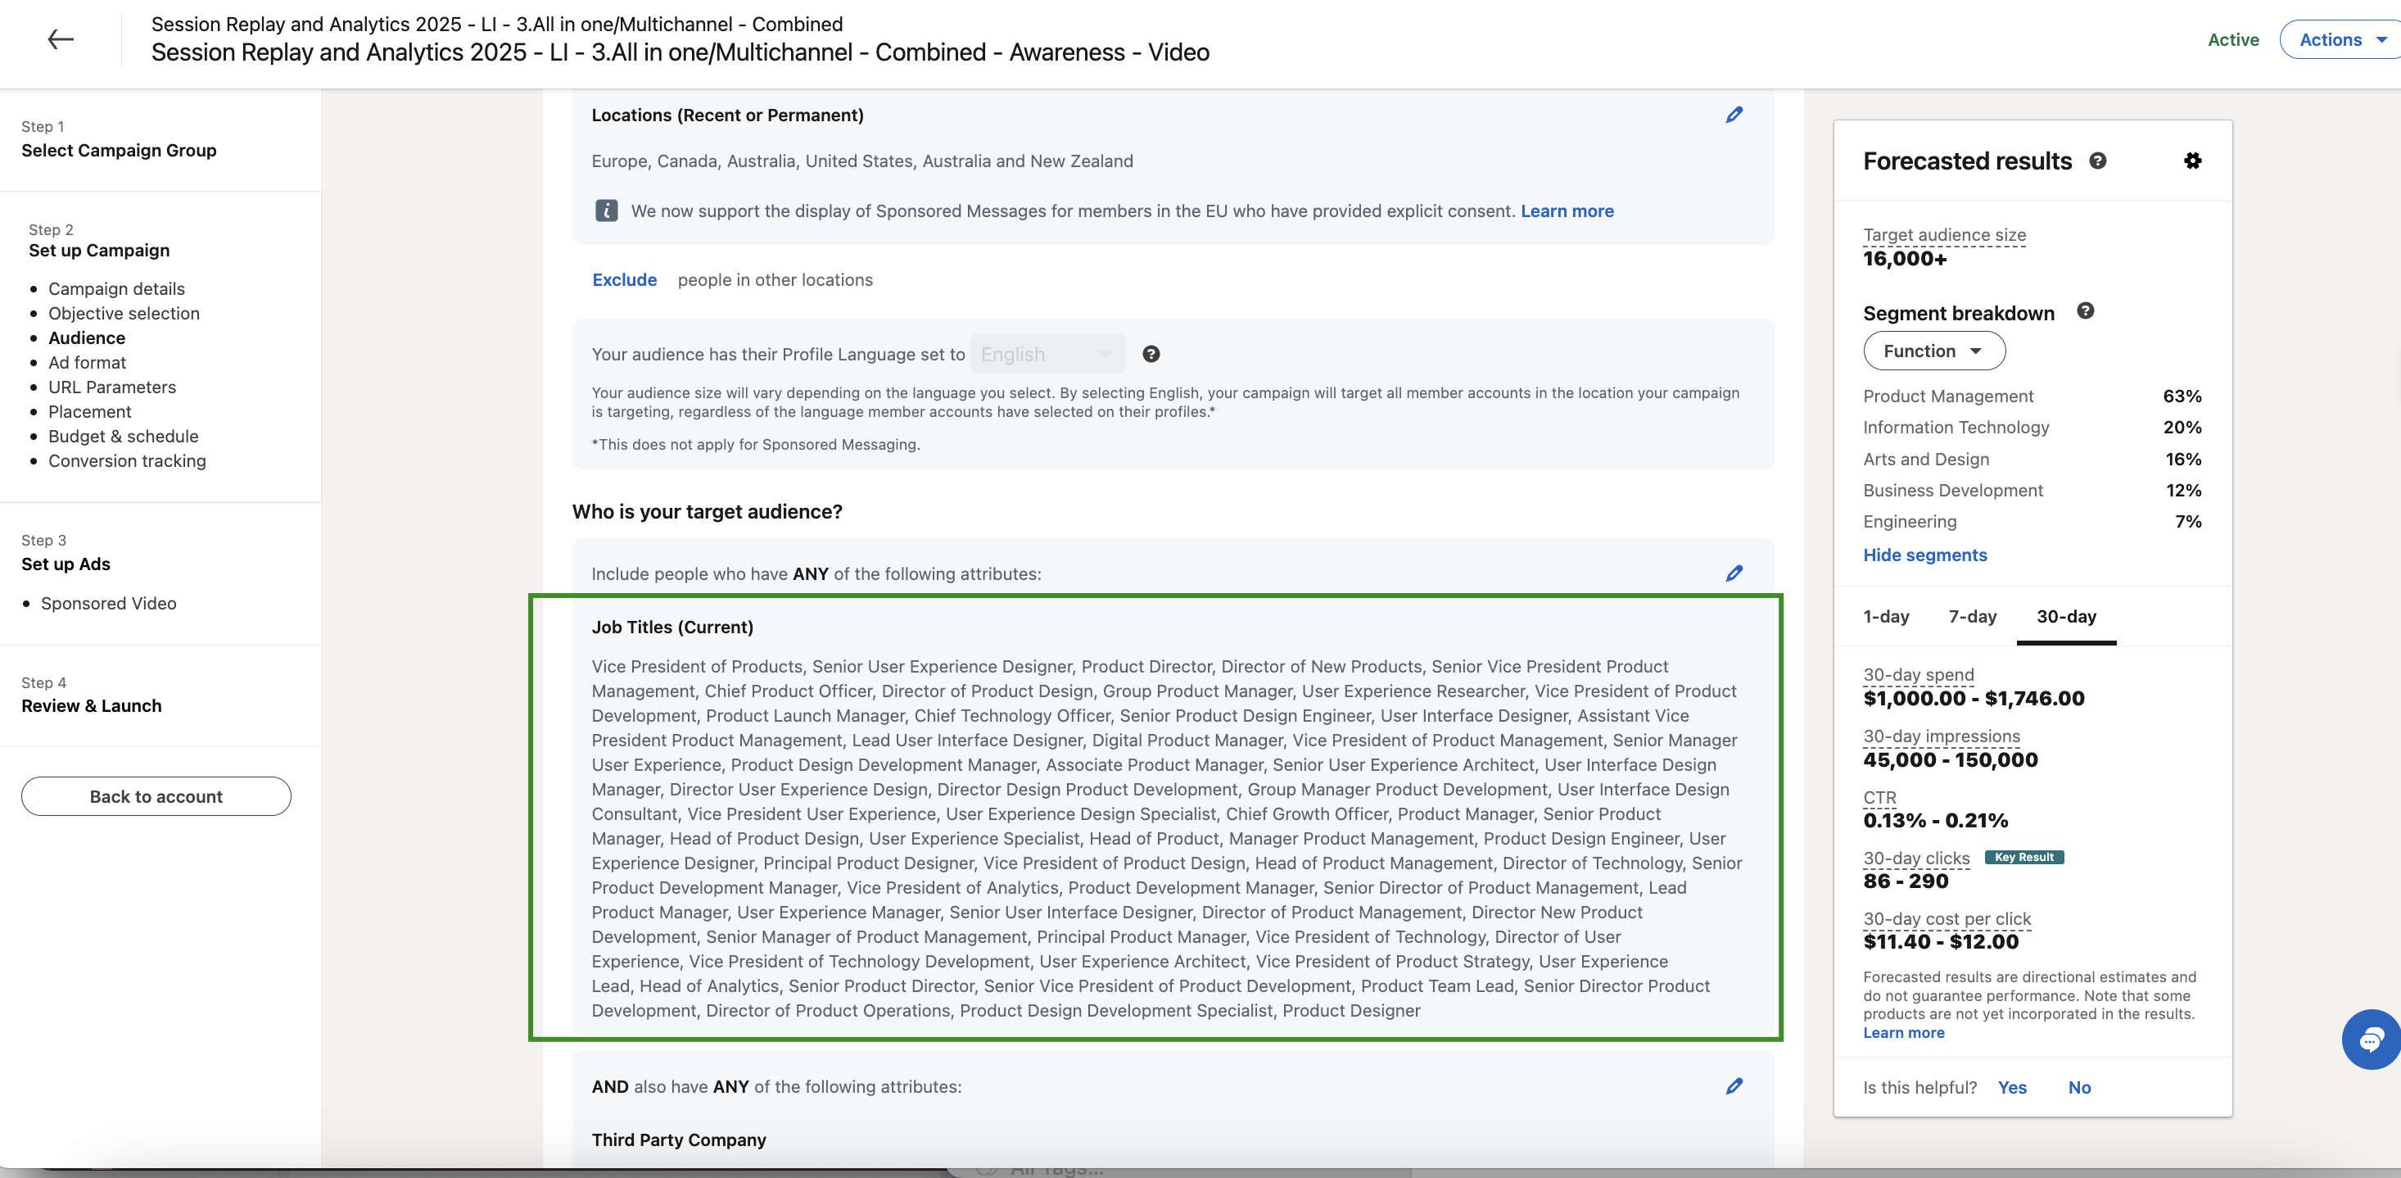Open the Function segment breakdown dropdown
The image size is (2401, 1178).
pos(1933,351)
